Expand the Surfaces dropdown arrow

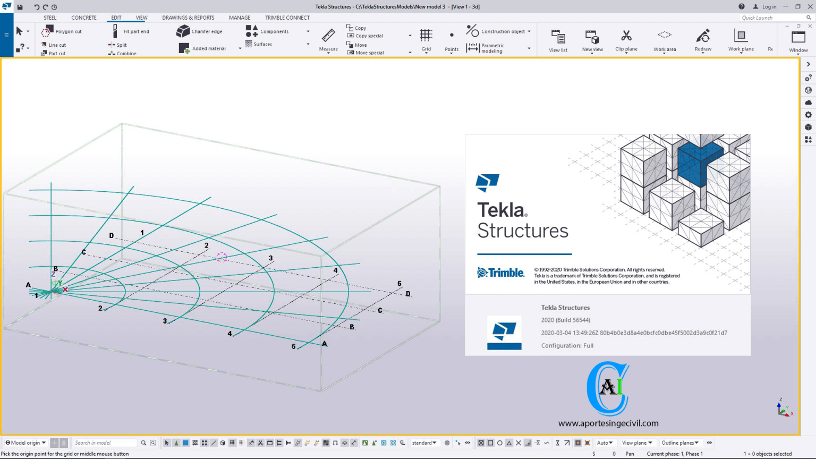click(x=308, y=44)
